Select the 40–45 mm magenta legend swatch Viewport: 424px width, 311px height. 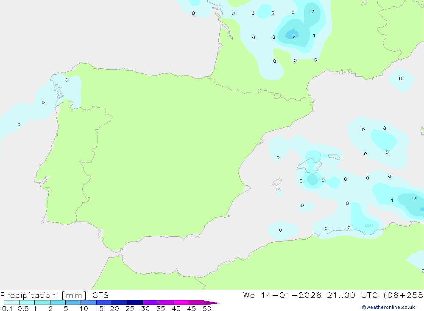tap(181, 303)
